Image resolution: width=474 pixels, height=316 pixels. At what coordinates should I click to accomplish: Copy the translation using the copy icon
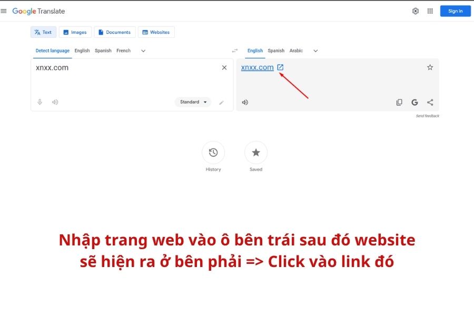coord(399,102)
